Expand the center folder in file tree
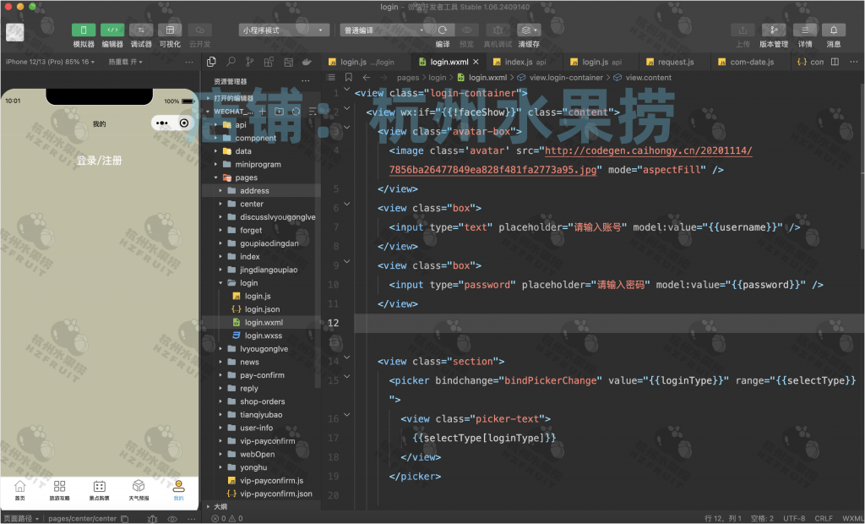 coord(251,204)
